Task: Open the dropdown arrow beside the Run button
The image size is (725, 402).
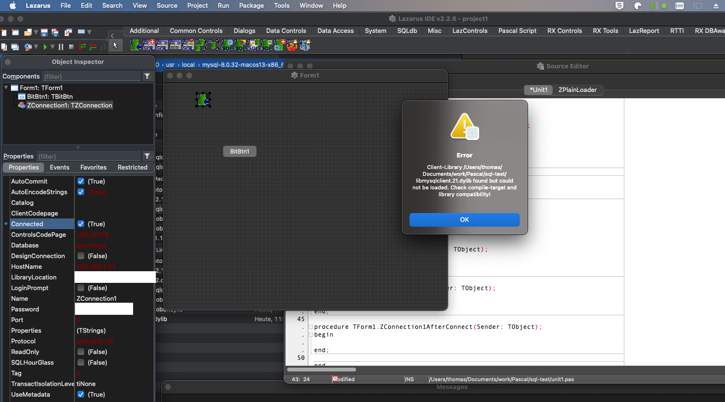Action: [x=52, y=47]
